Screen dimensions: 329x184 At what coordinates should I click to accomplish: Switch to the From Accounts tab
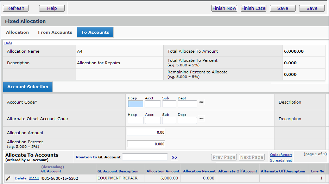coord(55,32)
